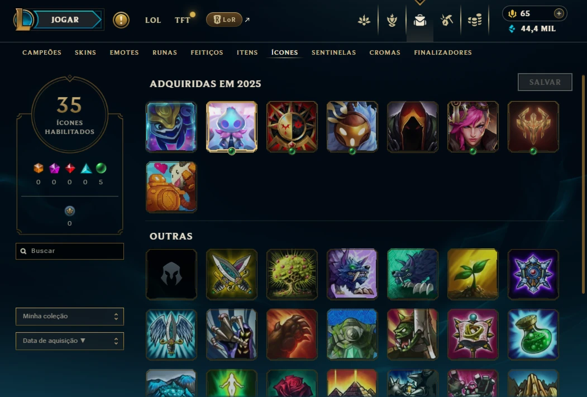The image size is (587, 397).
Task: Add RP with the plus button
Action: (559, 13)
